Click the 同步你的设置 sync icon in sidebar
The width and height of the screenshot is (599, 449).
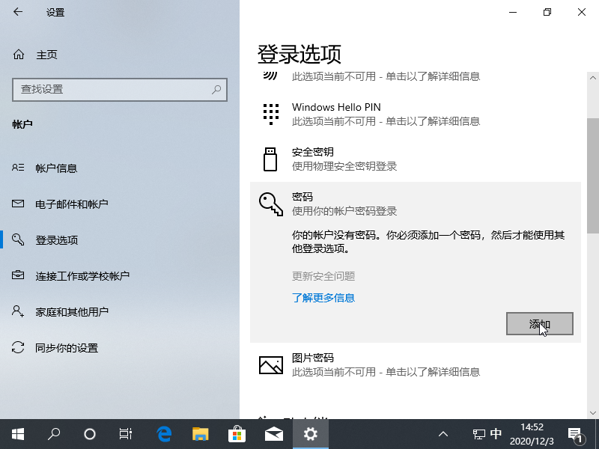(x=17, y=347)
